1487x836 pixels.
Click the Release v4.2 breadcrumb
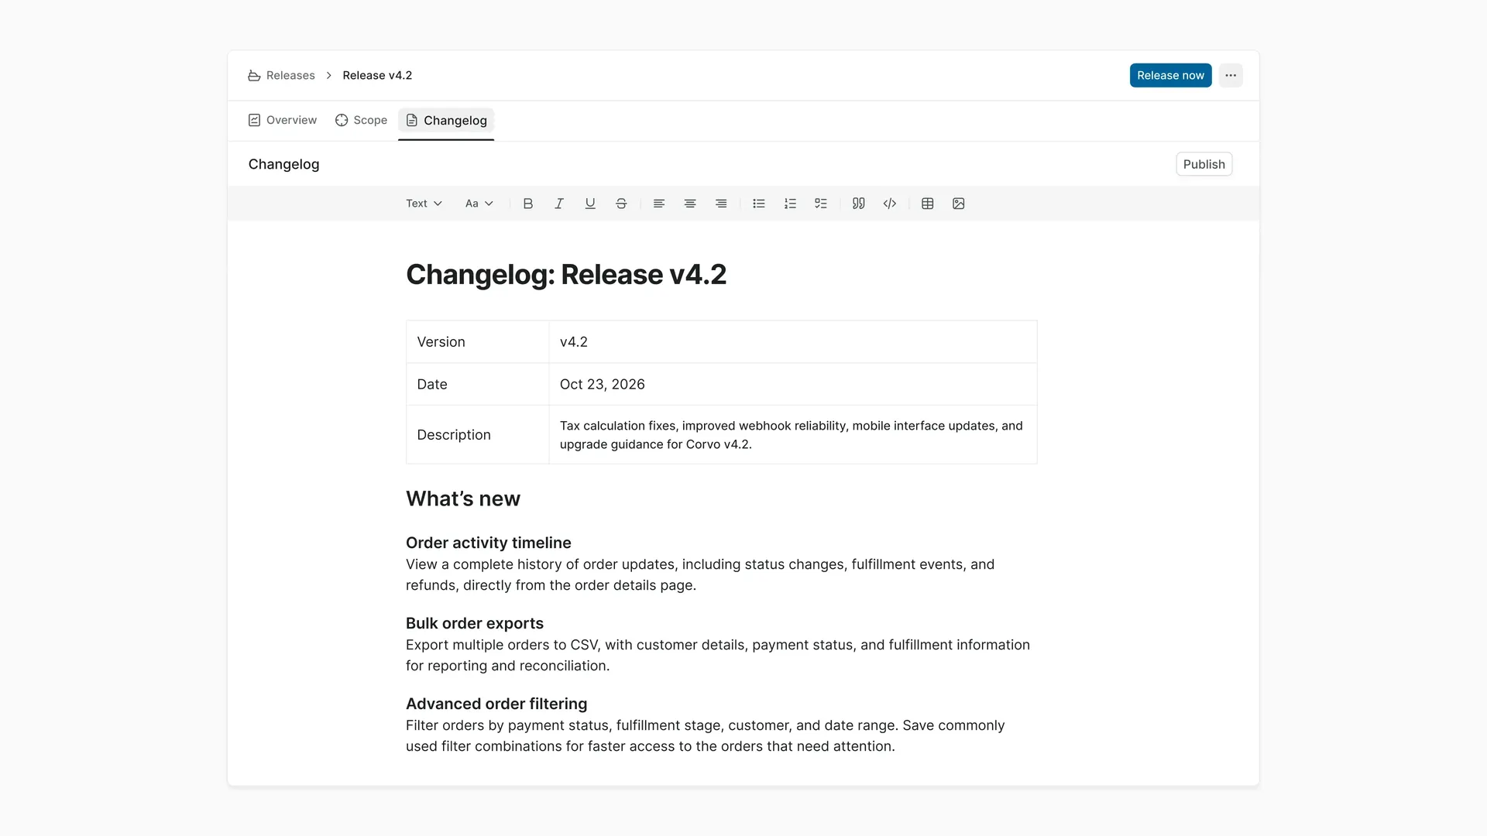tap(377, 75)
